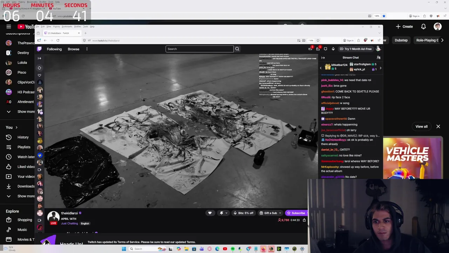Open the Twitch user profile avatar
The width and height of the screenshot is (449, 253).
[378, 49]
